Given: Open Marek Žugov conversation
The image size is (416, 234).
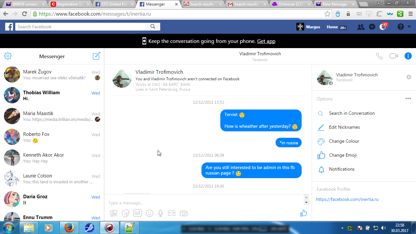Looking at the screenshot, I should pos(52,75).
